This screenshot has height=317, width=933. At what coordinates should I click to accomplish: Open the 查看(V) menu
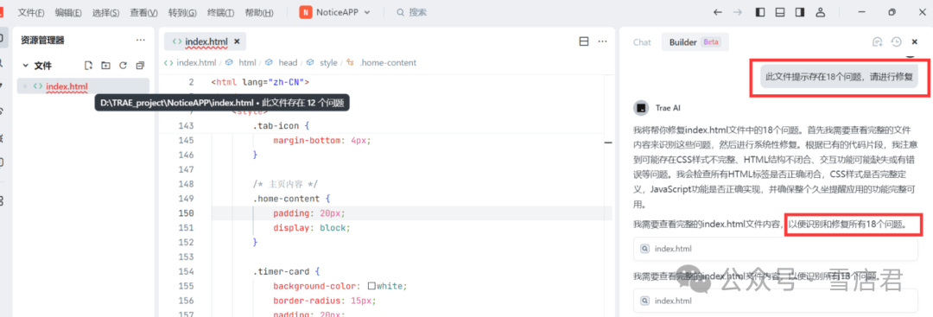pyautogui.click(x=143, y=12)
